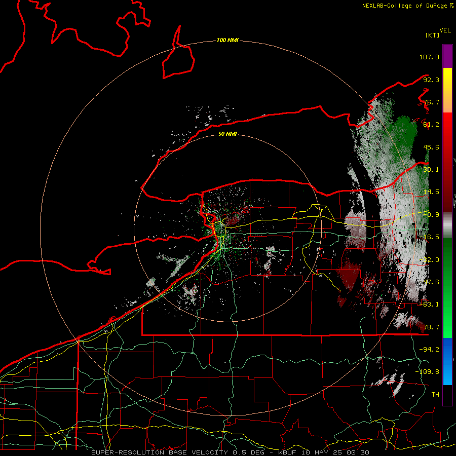The width and height of the screenshot is (456, 456).
Task: Pick the blue segment of velocity color bar
Action: [447, 361]
